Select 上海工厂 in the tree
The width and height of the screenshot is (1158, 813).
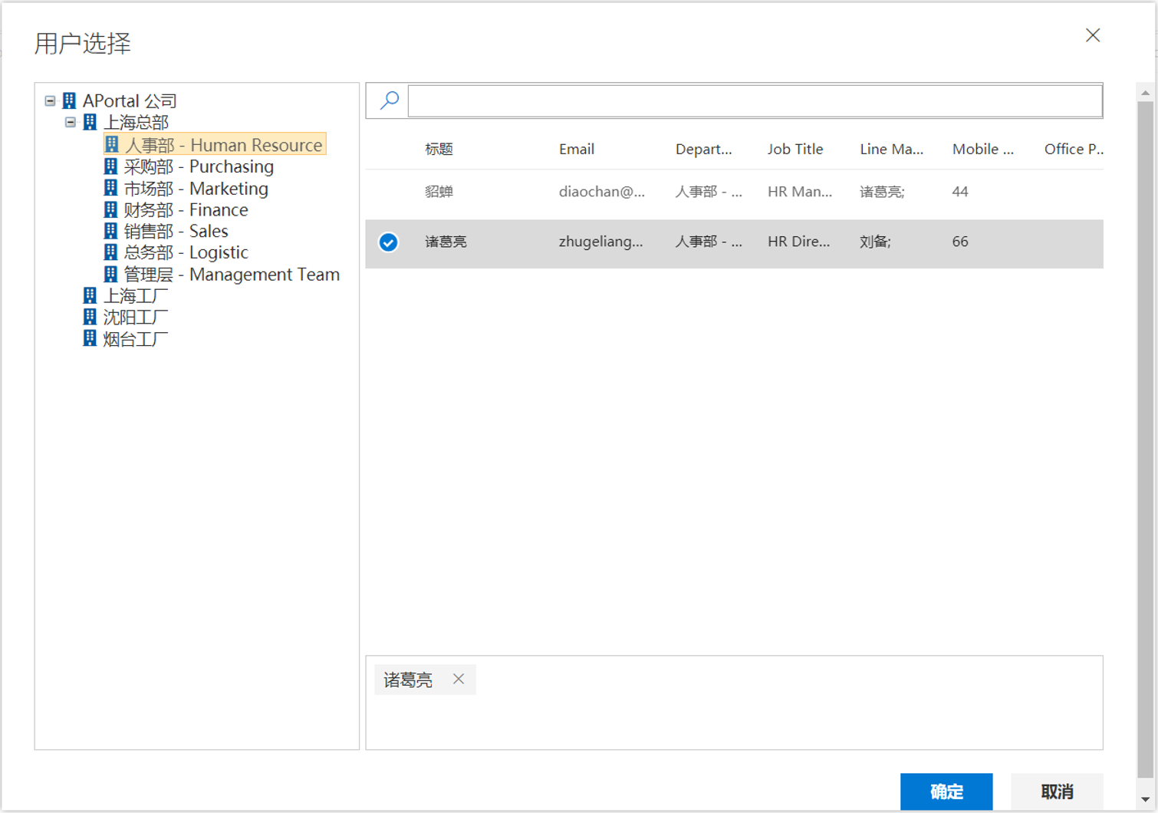coord(136,295)
